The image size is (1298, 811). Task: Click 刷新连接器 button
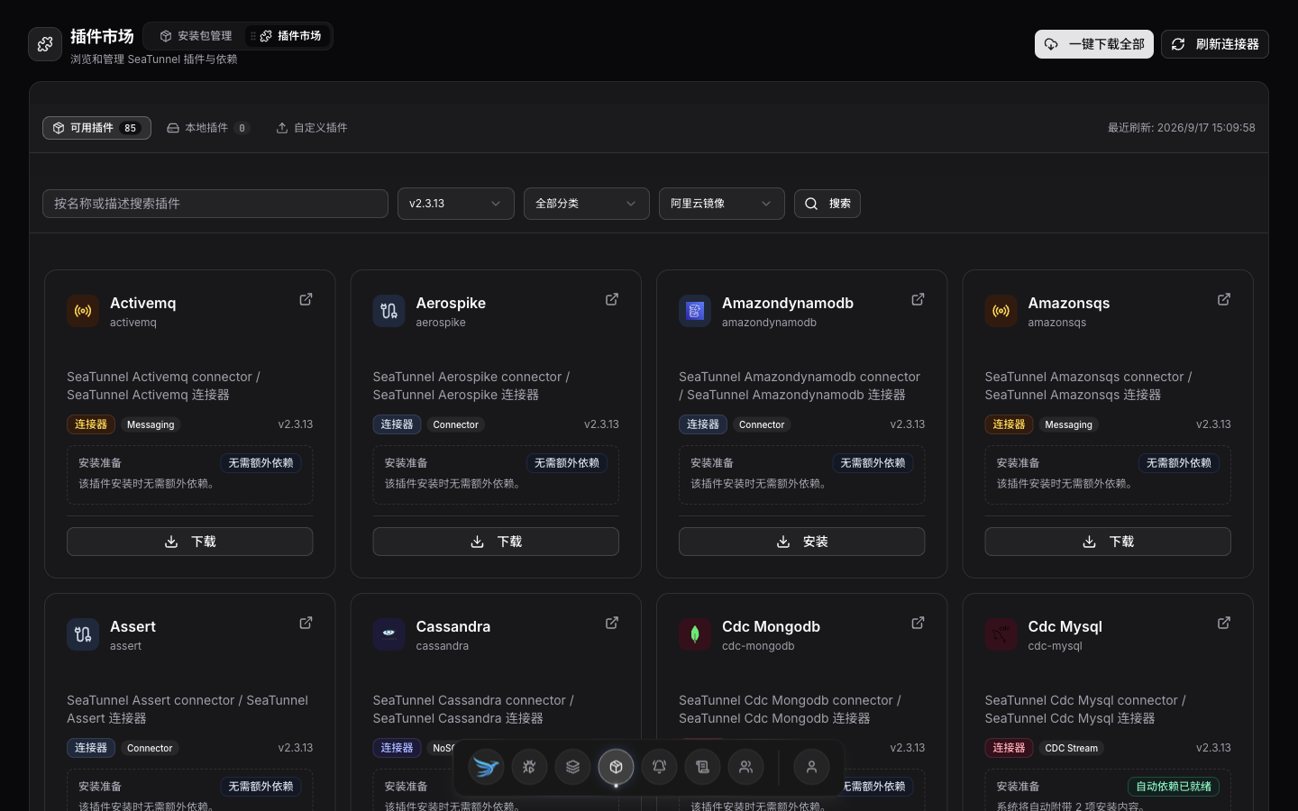(1215, 44)
